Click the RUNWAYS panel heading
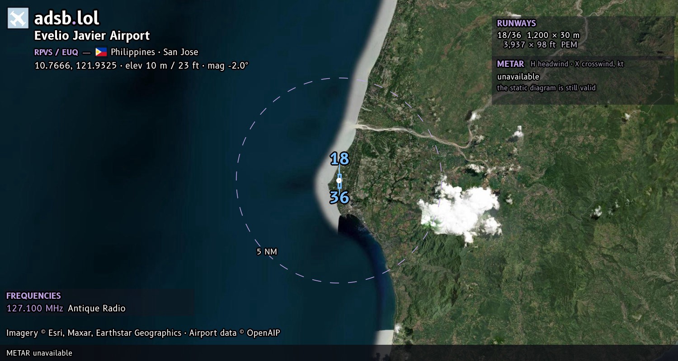The image size is (678, 361). pyautogui.click(x=516, y=23)
